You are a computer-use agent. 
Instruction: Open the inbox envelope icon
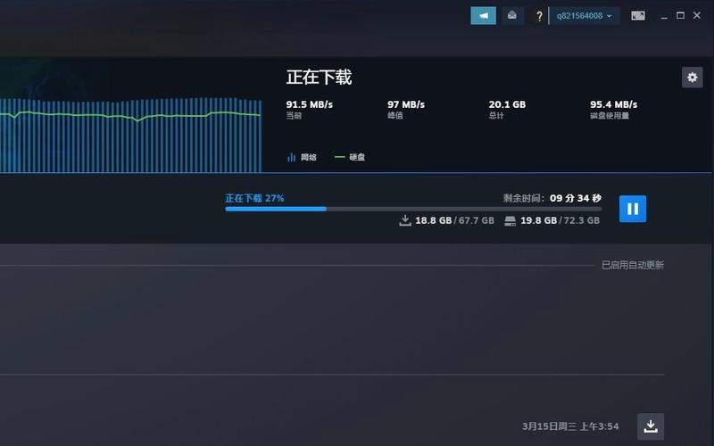point(511,15)
